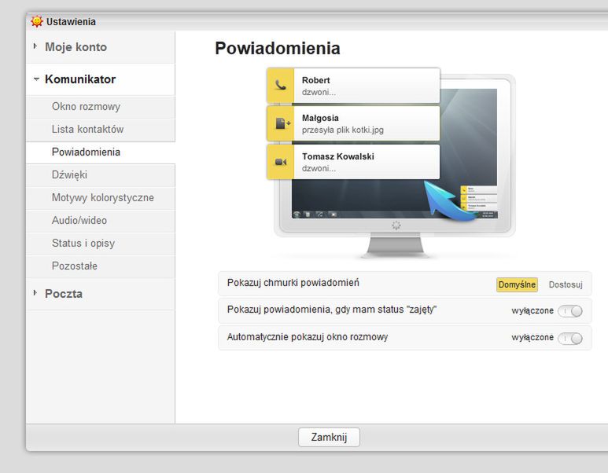Select the Domyślne option for notification bubbles

[517, 284]
